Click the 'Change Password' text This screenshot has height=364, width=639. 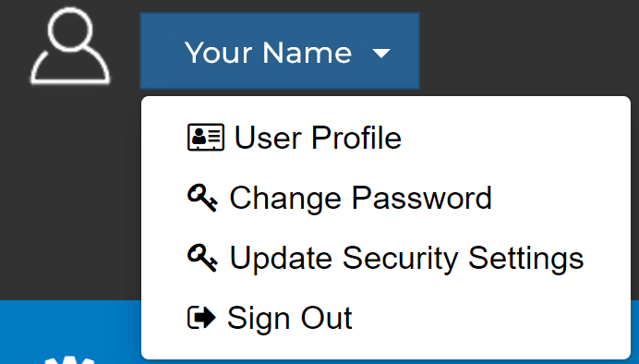(361, 198)
